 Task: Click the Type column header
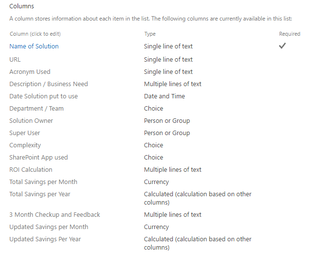pos(150,34)
